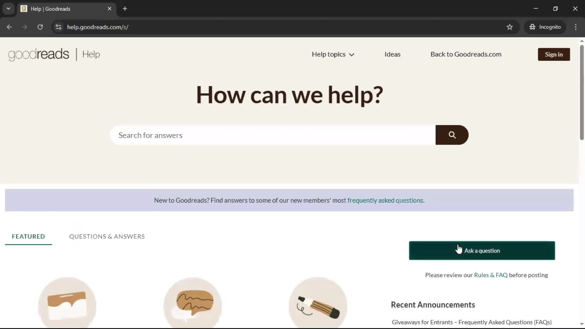The image size is (585, 329).
Task: Click the address bar URL
Action: tap(97, 27)
